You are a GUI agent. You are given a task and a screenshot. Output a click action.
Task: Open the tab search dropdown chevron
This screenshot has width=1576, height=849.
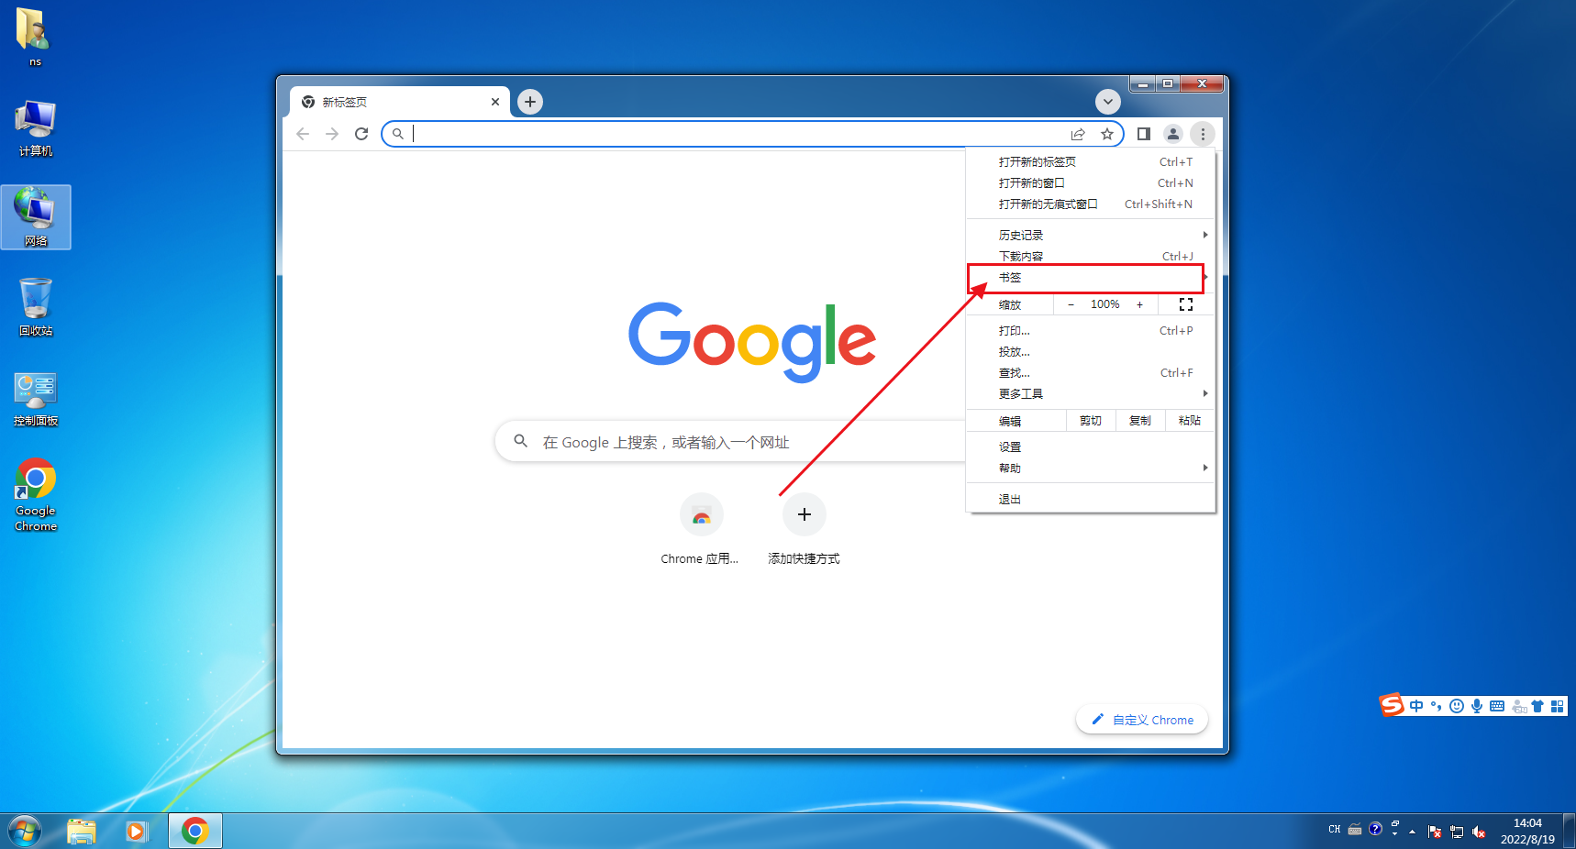1108,102
